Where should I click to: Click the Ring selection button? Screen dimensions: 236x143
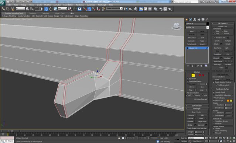pos(191,90)
